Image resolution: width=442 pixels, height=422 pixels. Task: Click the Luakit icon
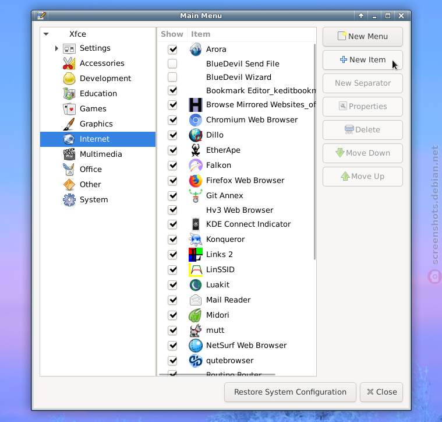pyautogui.click(x=195, y=285)
